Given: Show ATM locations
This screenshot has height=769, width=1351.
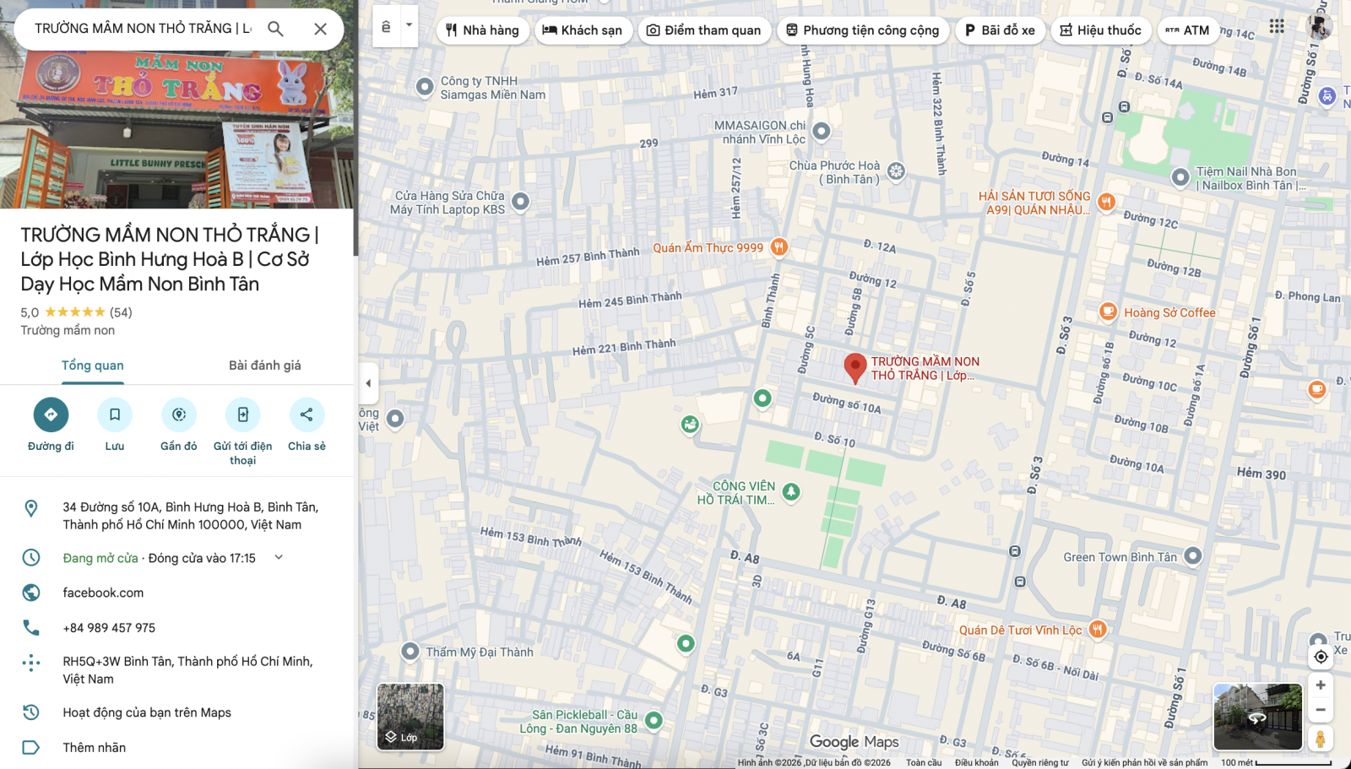Looking at the screenshot, I should point(1188,30).
